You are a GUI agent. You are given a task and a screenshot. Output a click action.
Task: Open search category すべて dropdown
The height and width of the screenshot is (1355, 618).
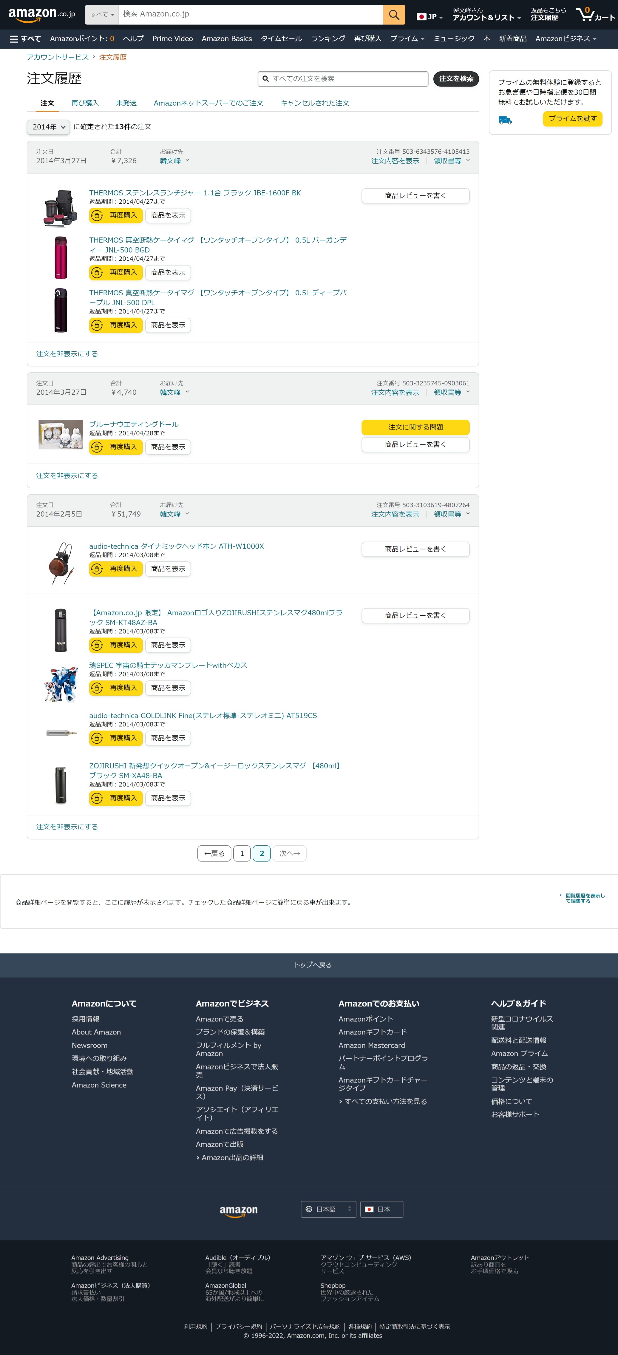pyautogui.click(x=102, y=15)
